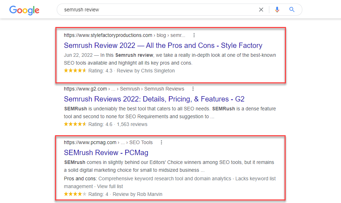Open the Style Factory result's three-dot menu
The image size is (341, 203).
tap(194, 35)
